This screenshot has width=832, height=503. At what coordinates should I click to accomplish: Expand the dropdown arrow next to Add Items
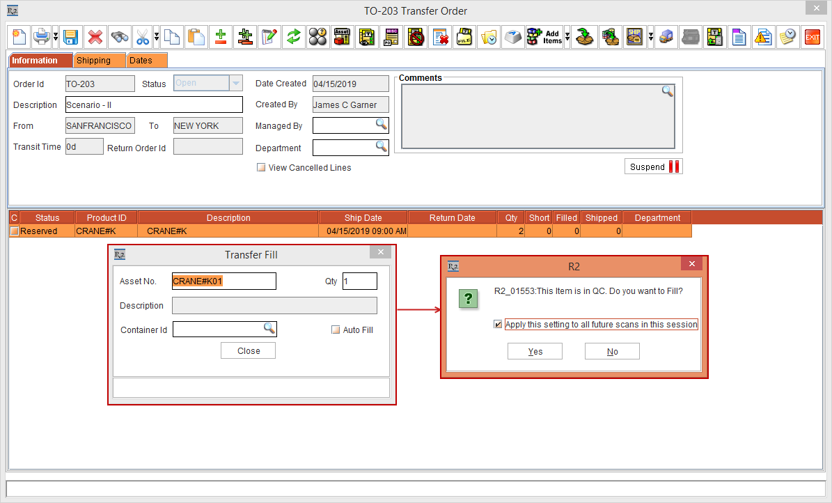point(567,37)
